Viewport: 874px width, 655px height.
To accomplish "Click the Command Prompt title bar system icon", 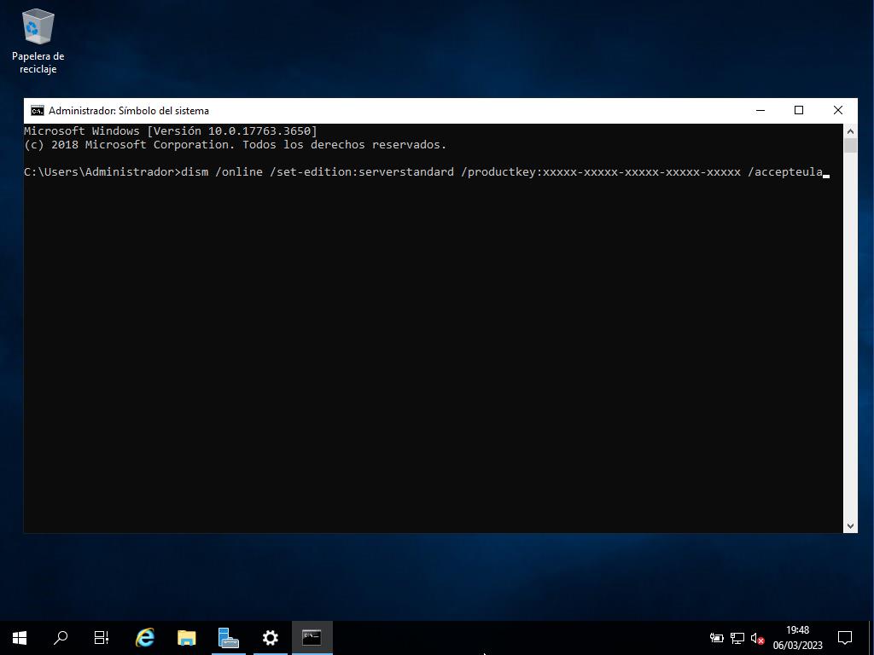I will (x=38, y=111).
